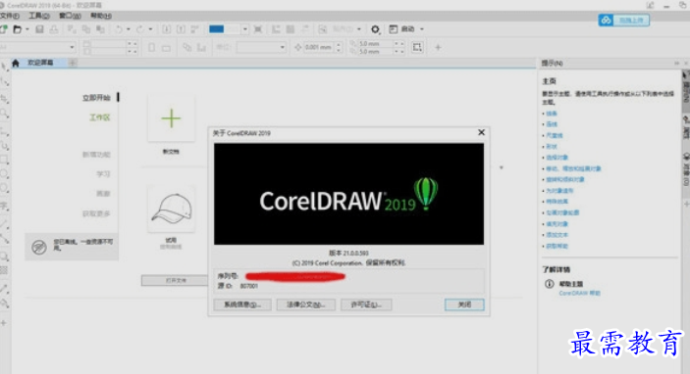Image resolution: width=690 pixels, height=374 pixels.
Task: Click the Export icon in toolbar
Action: click(x=181, y=29)
